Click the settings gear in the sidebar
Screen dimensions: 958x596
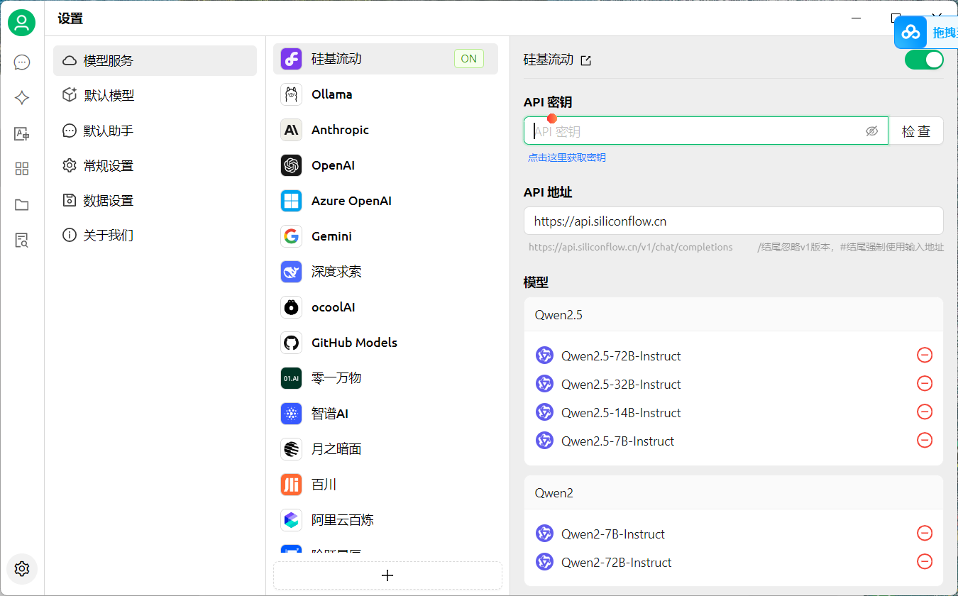point(22,569)
